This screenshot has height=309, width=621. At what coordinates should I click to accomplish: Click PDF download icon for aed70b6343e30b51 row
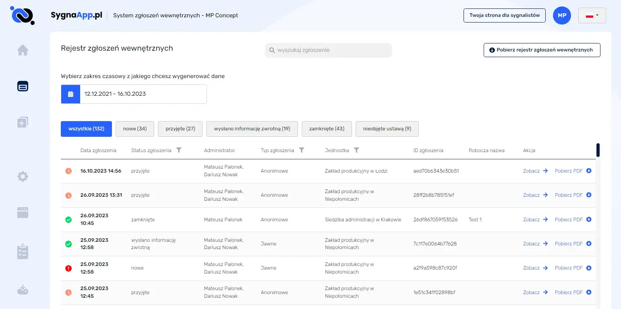[x=589, y=171]
